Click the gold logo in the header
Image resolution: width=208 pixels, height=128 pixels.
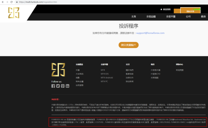(x=14, y=13)
